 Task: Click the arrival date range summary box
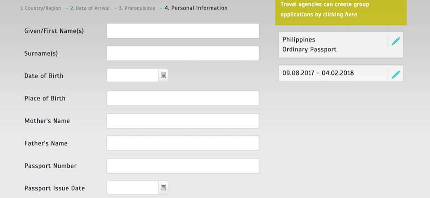(x=333, y=74)
